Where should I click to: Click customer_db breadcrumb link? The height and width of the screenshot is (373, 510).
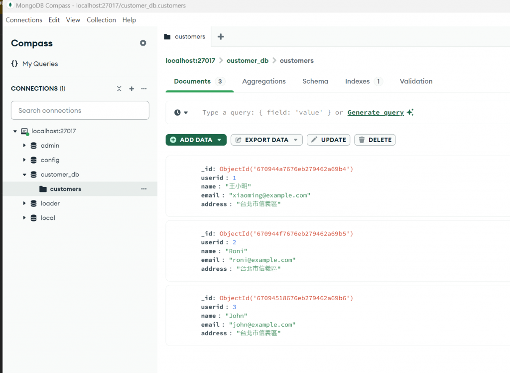[248, 61]
